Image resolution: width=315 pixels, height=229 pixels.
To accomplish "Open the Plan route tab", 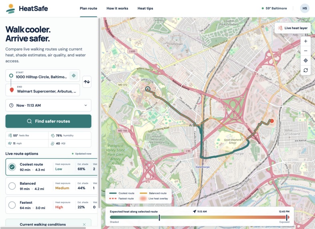I will tap(88, 8).
